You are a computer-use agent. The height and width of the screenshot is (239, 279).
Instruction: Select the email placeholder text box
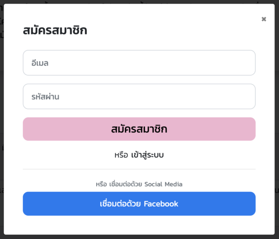pyautogui.click(x=139, y=63)
